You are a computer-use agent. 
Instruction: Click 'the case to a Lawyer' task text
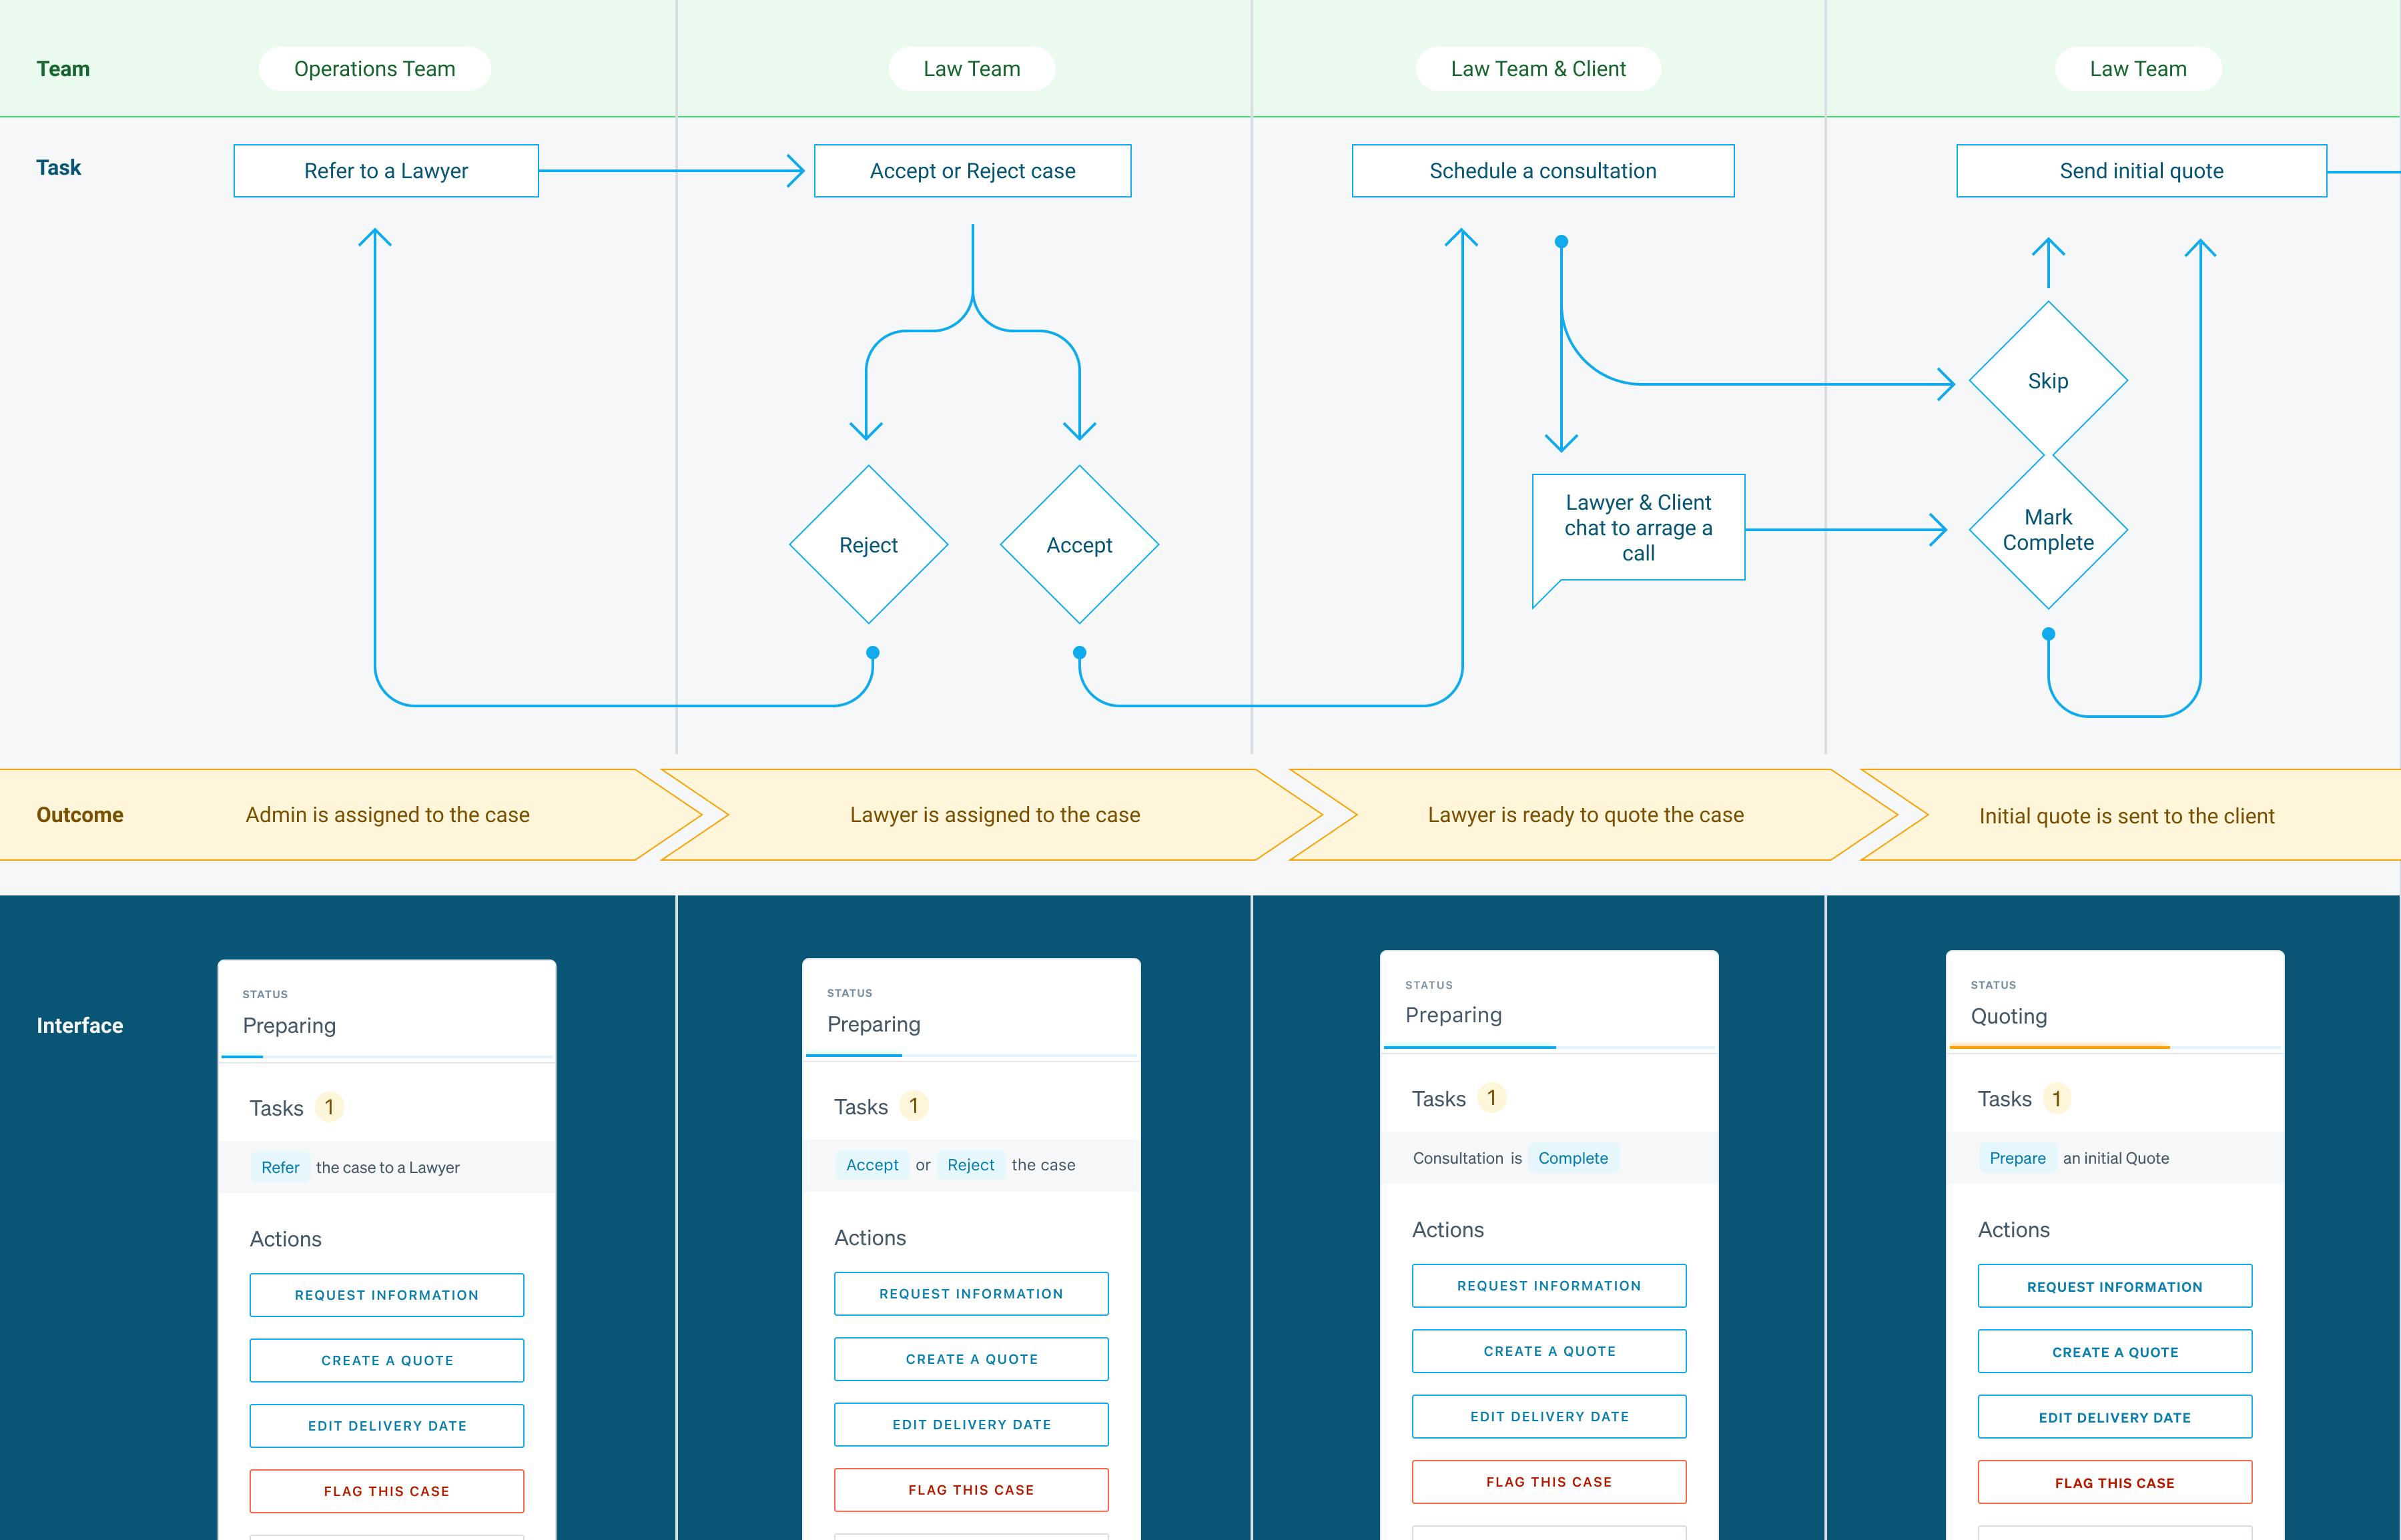click(388, 1167)
